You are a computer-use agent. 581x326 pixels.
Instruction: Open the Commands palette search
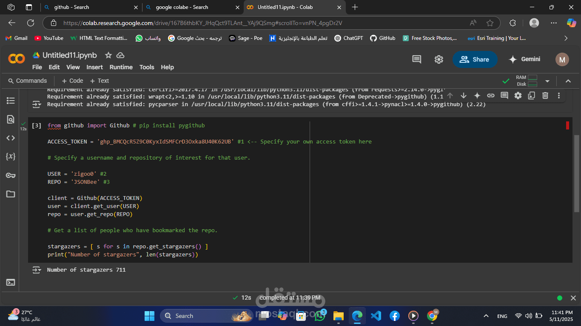tap(27, 81)
